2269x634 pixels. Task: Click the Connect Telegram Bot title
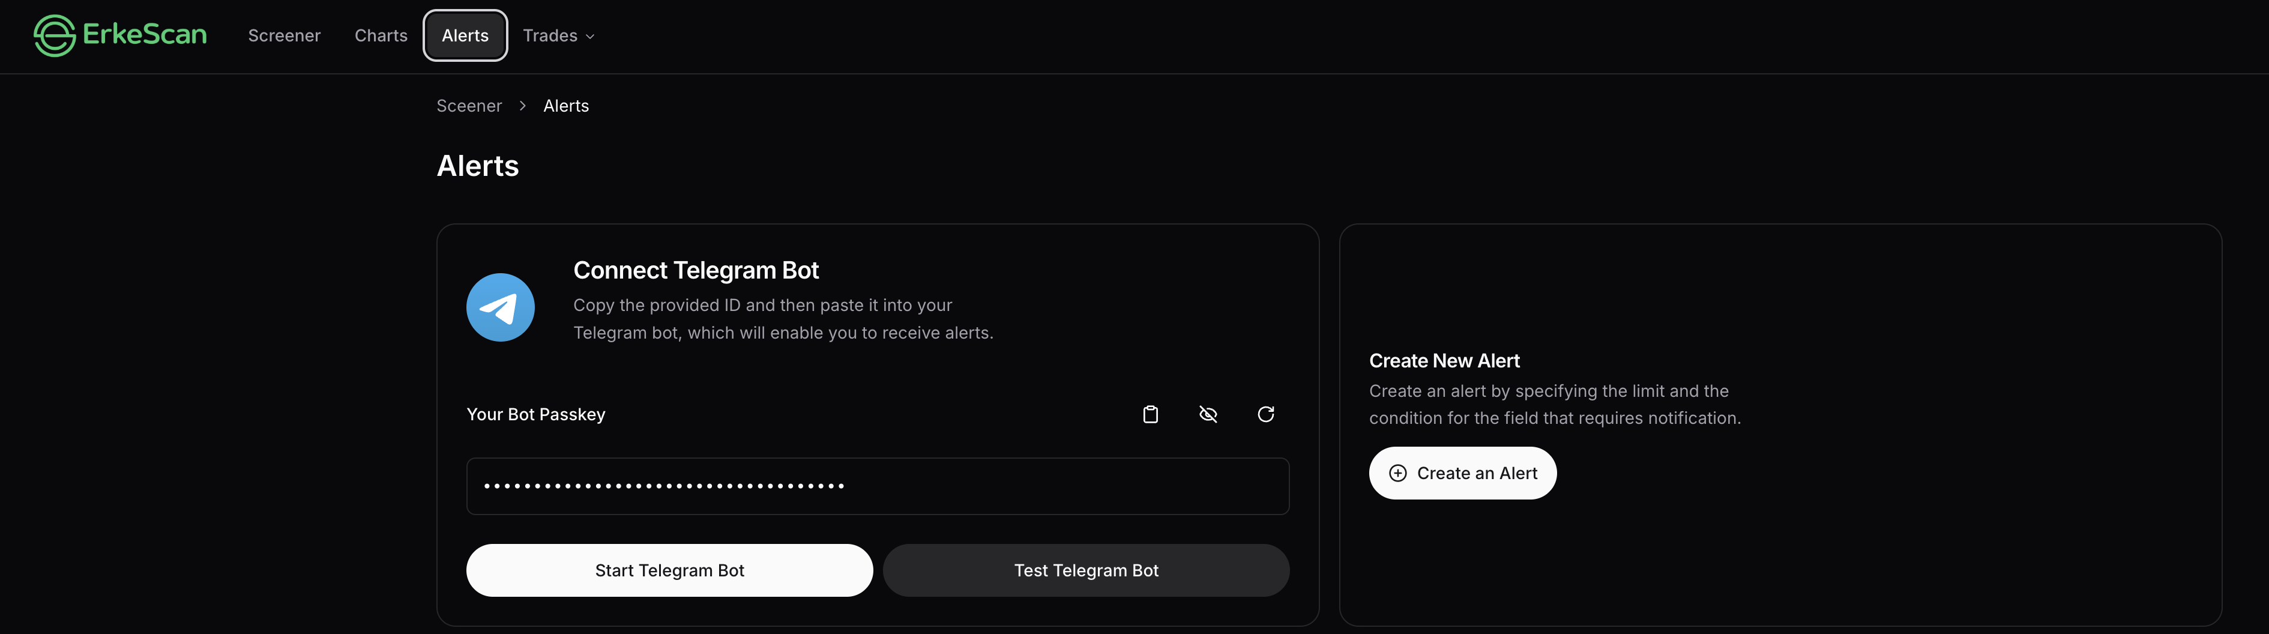pyautogui.click(x=696, y=270)
